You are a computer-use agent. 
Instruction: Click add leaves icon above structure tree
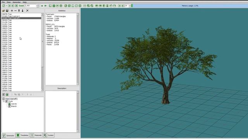[7, 94]
